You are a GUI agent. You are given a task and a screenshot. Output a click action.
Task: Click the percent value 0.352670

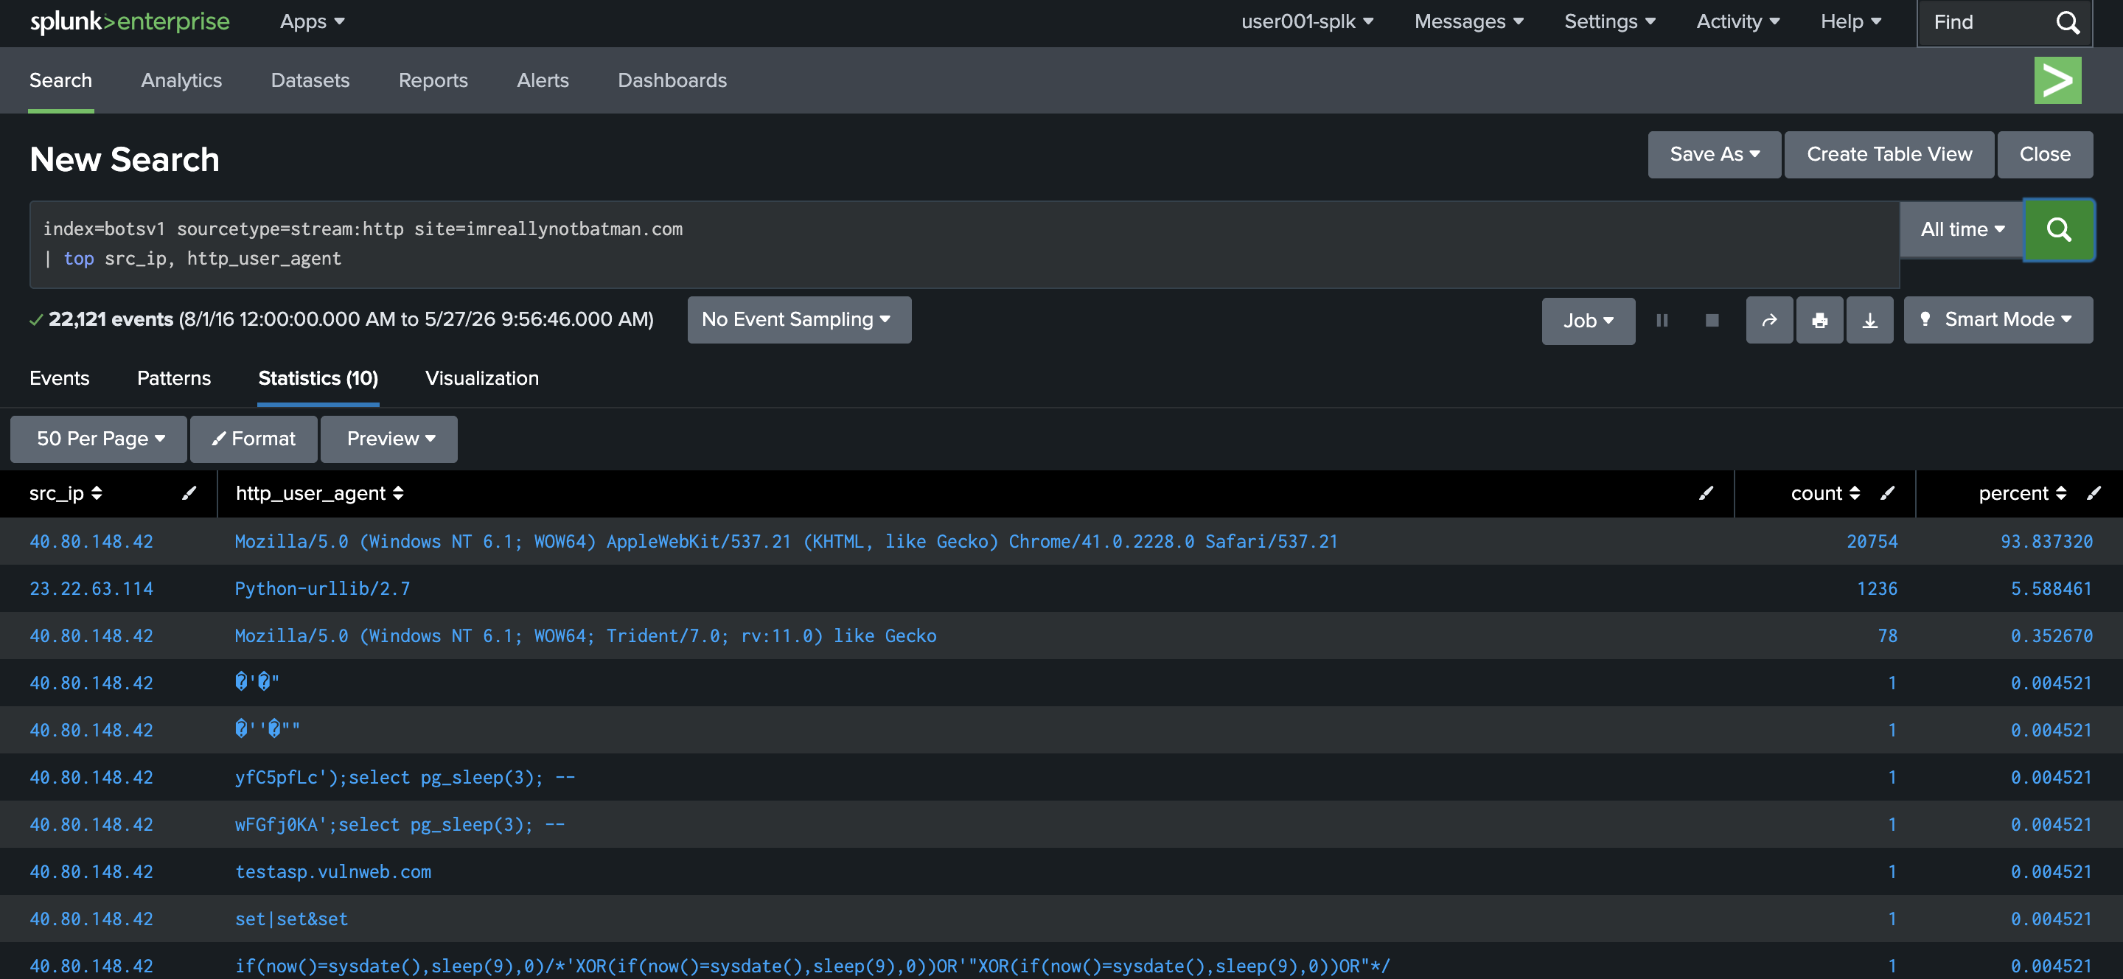point(2051,635)
